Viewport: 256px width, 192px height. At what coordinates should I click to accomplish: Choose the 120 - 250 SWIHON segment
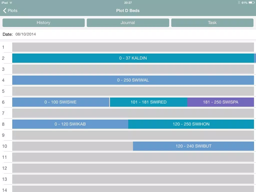pos(191,124)
